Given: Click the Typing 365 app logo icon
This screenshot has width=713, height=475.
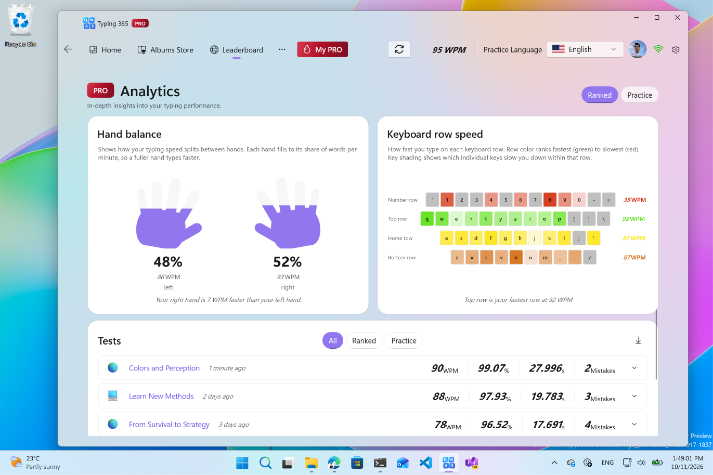Looking at the screenshot, I should [x=89, y=23].
